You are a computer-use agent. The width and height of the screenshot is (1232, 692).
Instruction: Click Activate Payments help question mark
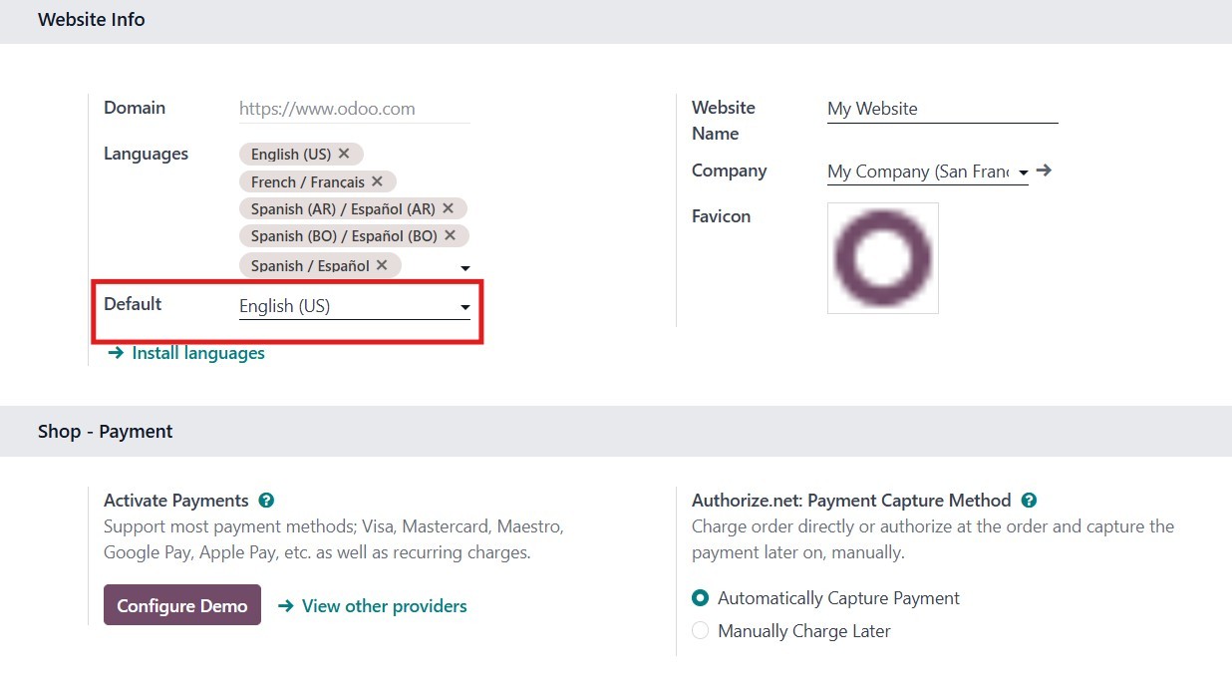[266, 501]
